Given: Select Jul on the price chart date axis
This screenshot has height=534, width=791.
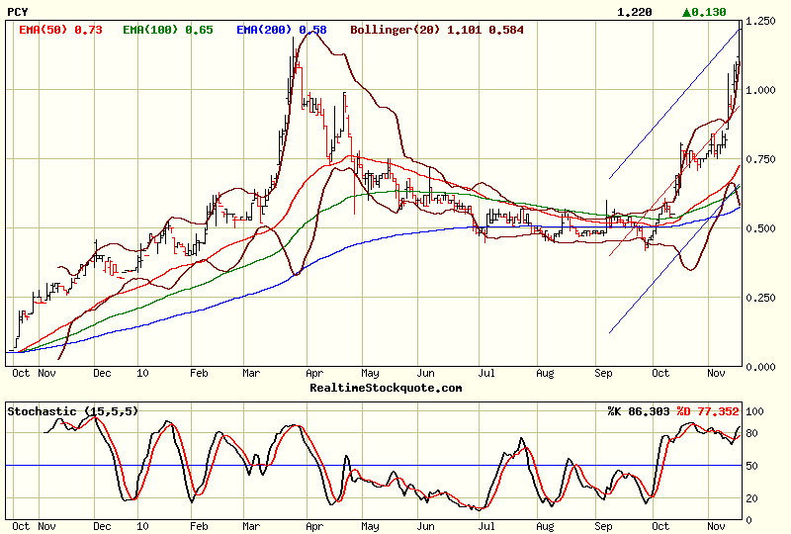Looking at the screenshot, I should tap(486, 373).
